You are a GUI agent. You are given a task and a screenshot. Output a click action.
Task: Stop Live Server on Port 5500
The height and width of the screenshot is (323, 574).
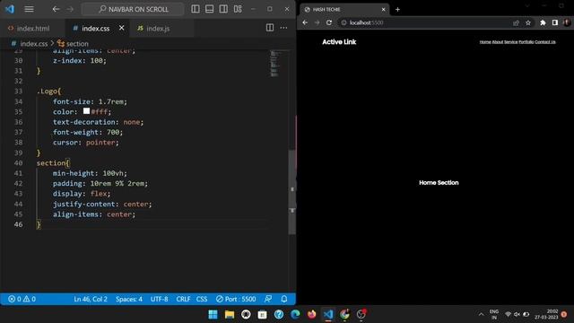236,299
